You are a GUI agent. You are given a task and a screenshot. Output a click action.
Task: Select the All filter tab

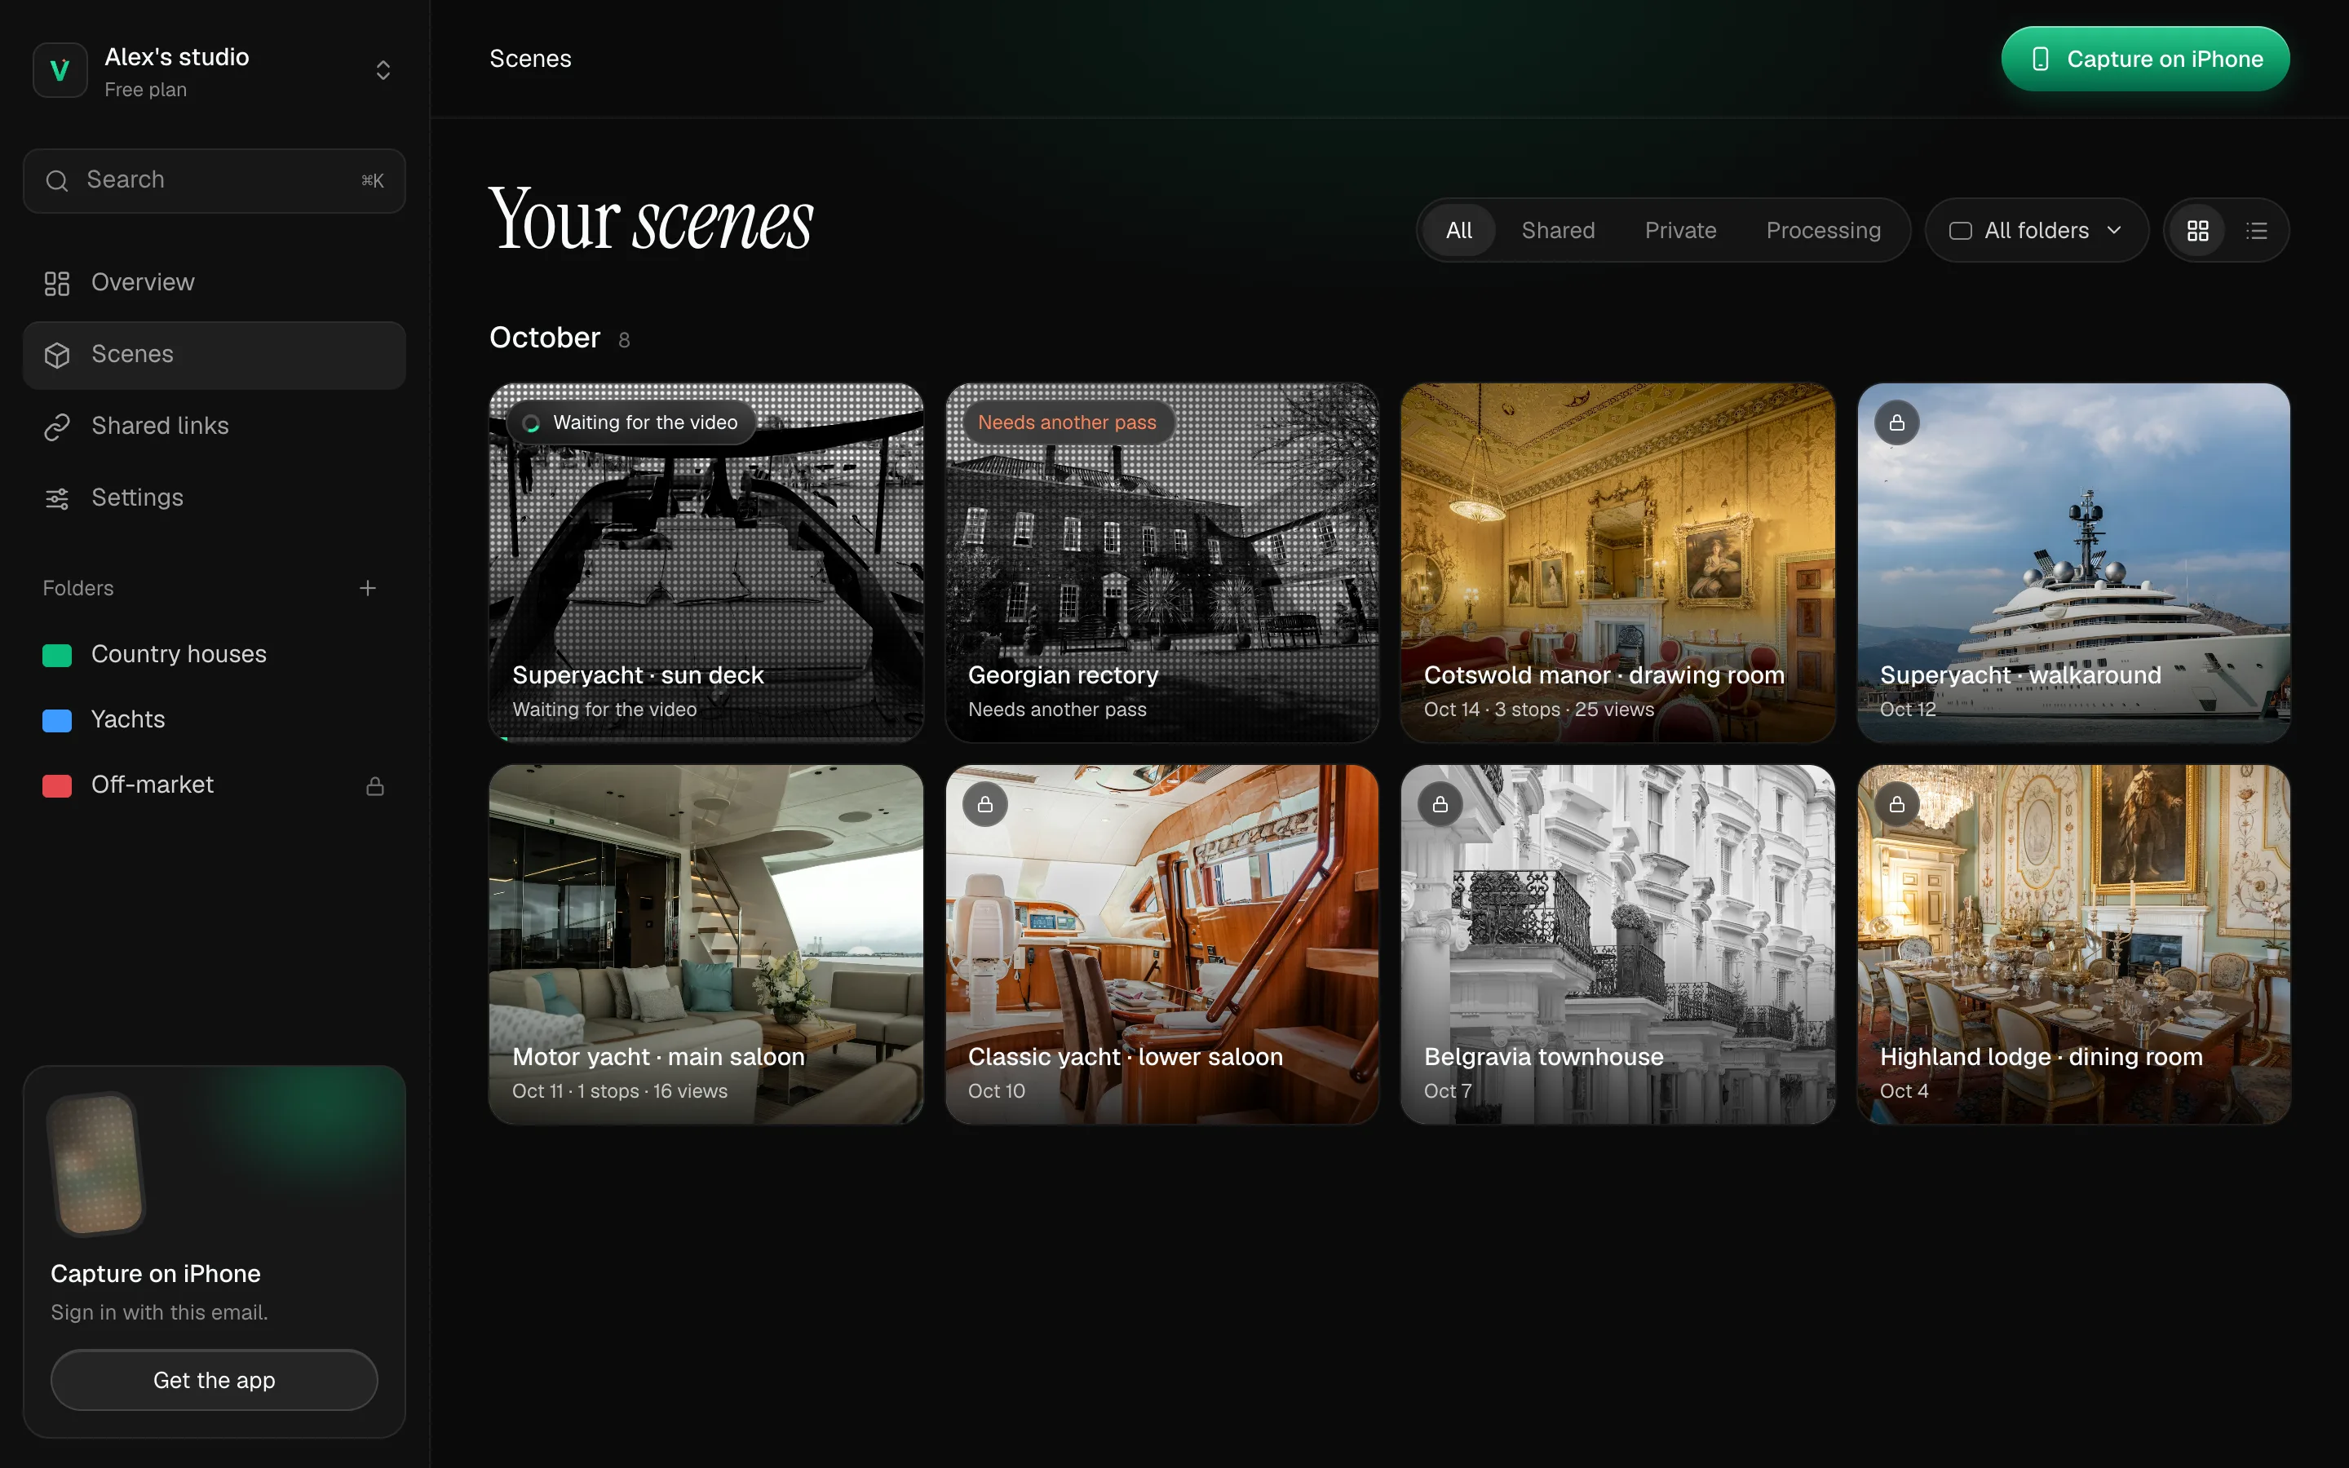(x=1459, y=231)
